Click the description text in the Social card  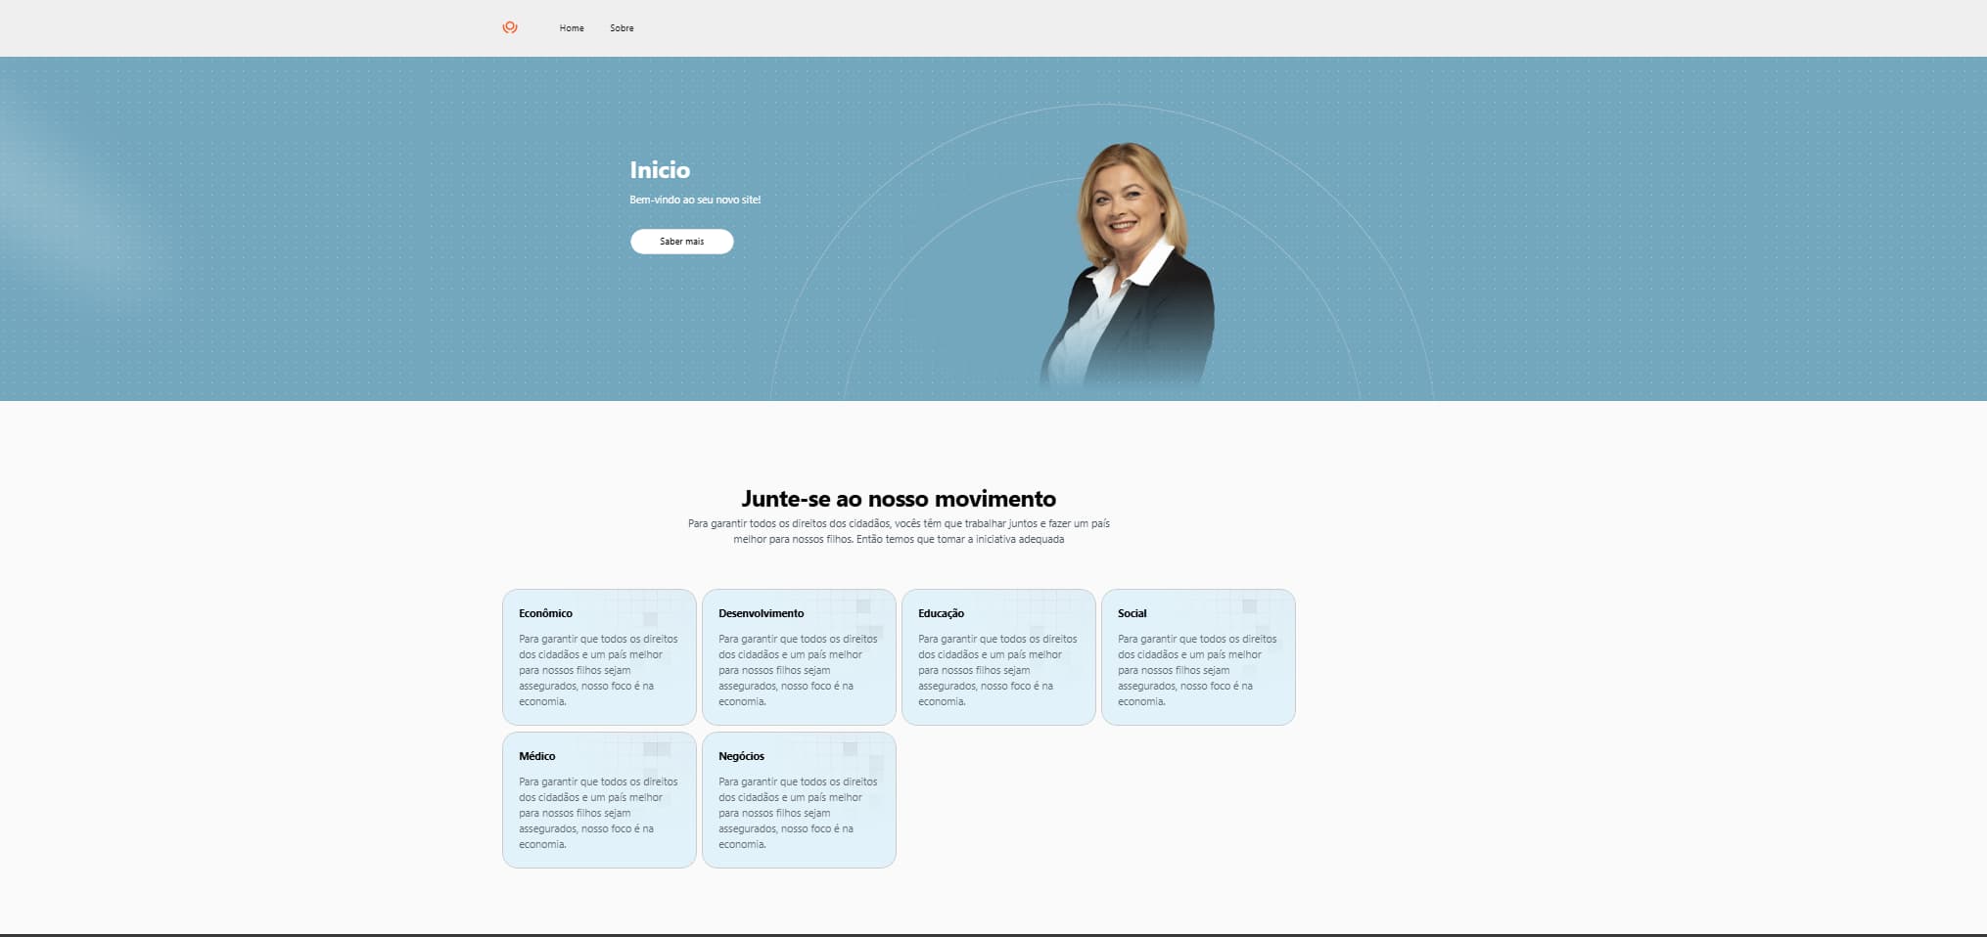[1197, 670]
